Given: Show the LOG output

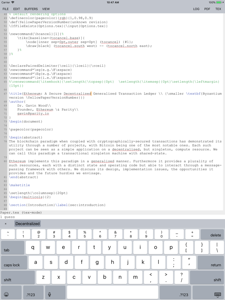Looking at the screenshot, I should (196, 9).
